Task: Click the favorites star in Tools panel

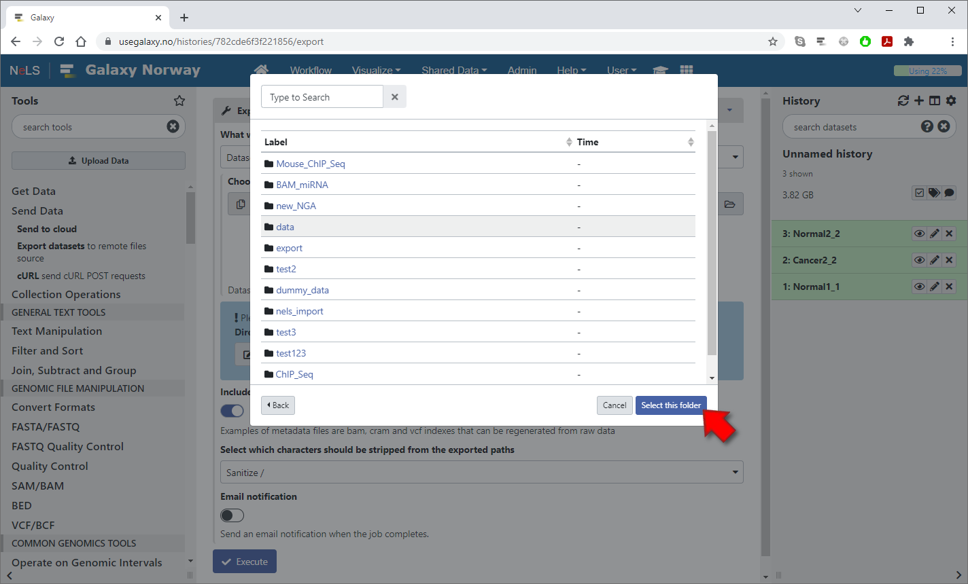Action: [x=179, y=101]
